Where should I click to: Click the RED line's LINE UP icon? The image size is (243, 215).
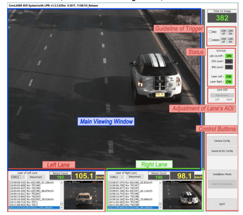[x=223, y=32]
